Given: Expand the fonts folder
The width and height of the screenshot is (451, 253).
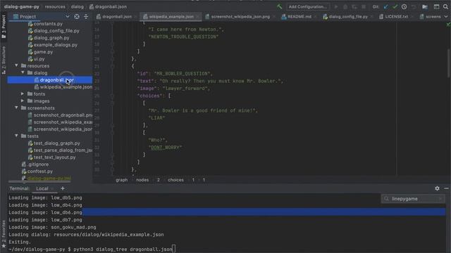Looking at the screenshot, I should [23, 93].
